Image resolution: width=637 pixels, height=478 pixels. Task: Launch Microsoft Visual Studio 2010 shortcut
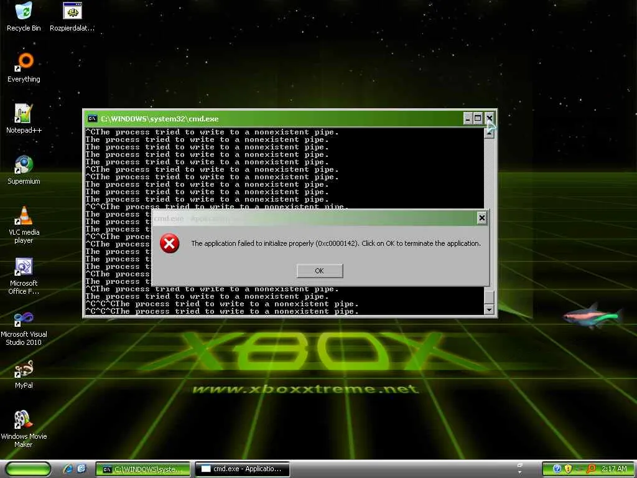point(24,327)
